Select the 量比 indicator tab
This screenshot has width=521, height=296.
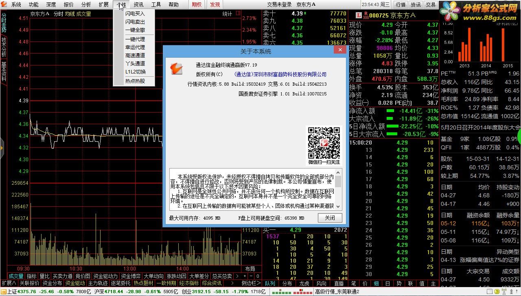click(x=44, y=276)
